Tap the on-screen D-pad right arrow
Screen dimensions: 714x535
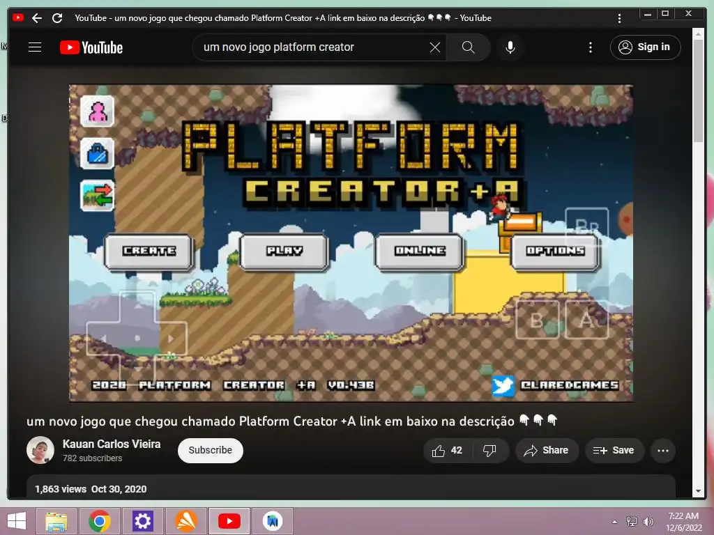click(171, 339)
